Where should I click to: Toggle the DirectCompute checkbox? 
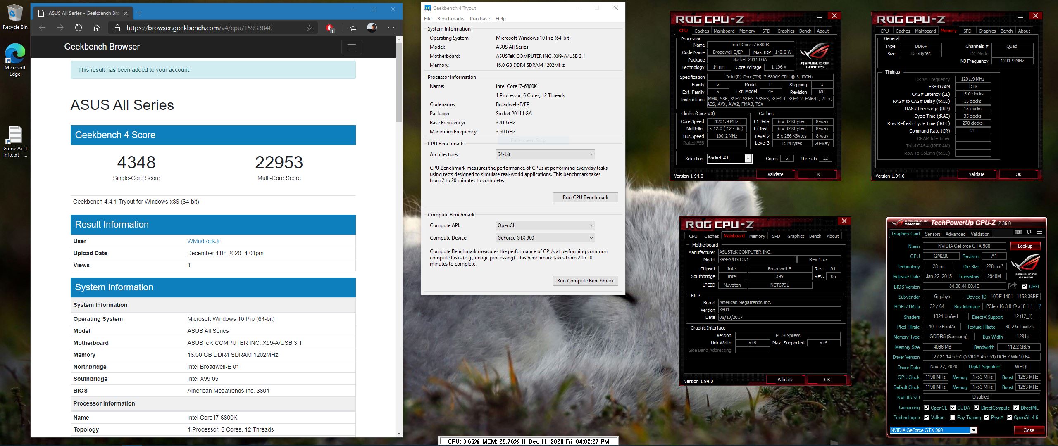click(977, 408)
